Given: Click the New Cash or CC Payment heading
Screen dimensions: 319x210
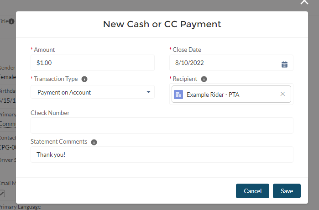Looking at the screenshot, I should (x=162, y=24).
